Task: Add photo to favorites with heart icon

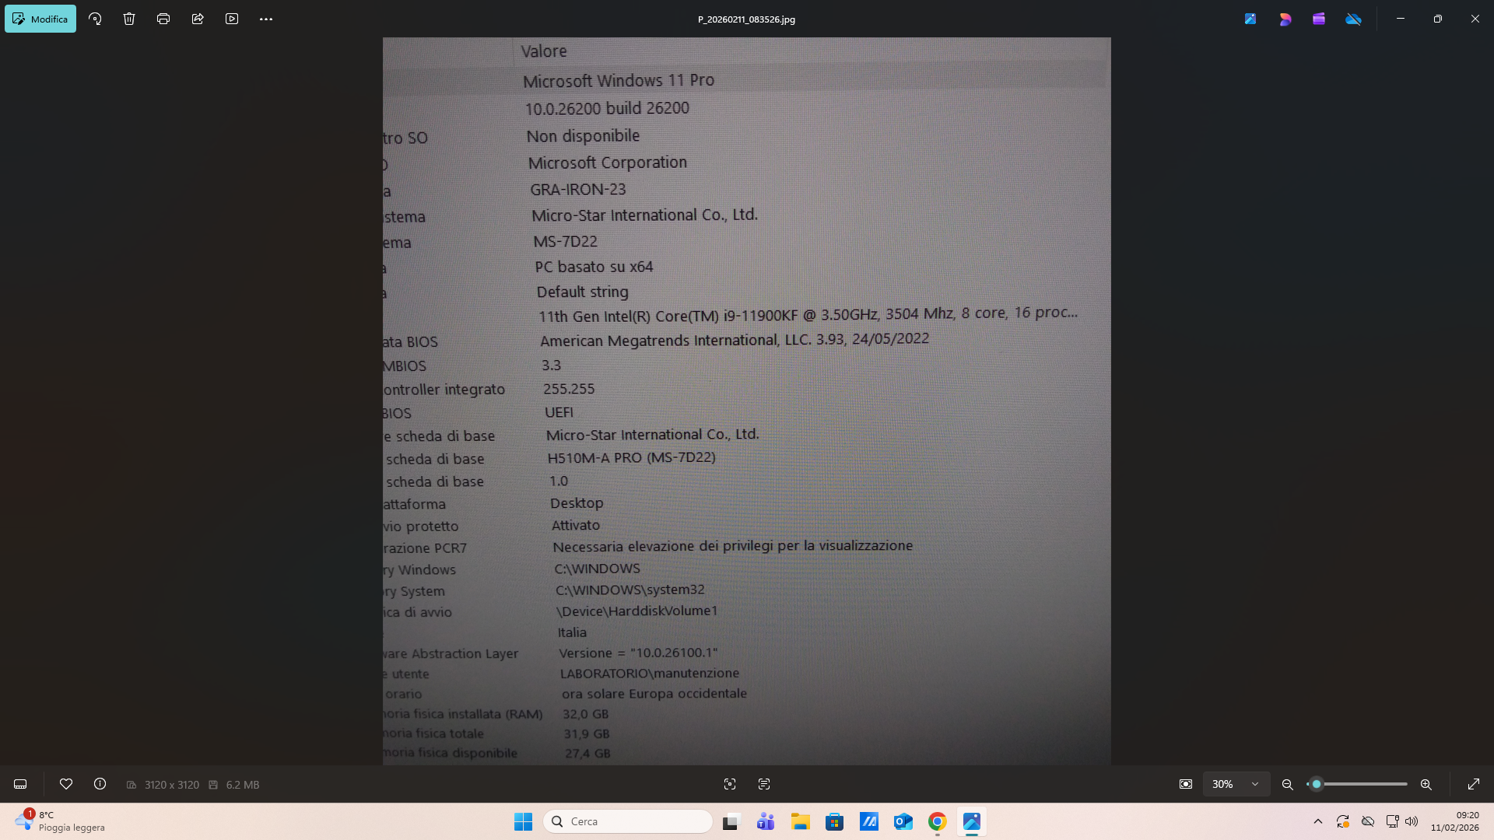Action: (x=66, y=784)
